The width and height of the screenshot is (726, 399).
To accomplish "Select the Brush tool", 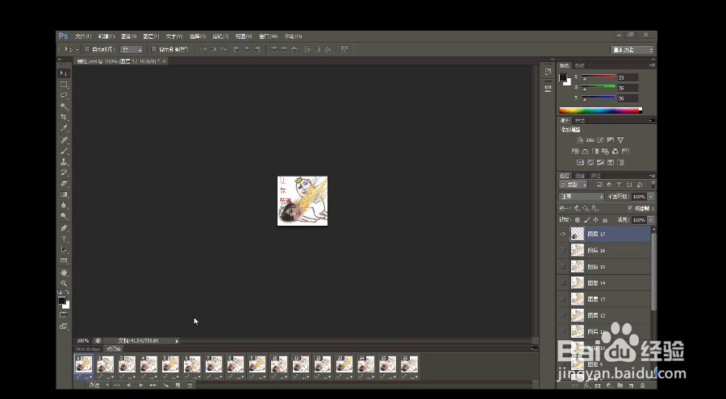I will tap(64, 151).
